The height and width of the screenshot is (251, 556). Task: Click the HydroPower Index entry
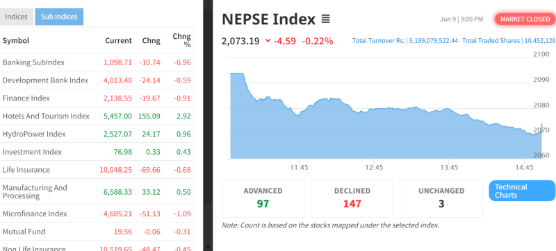click(97, 134)
